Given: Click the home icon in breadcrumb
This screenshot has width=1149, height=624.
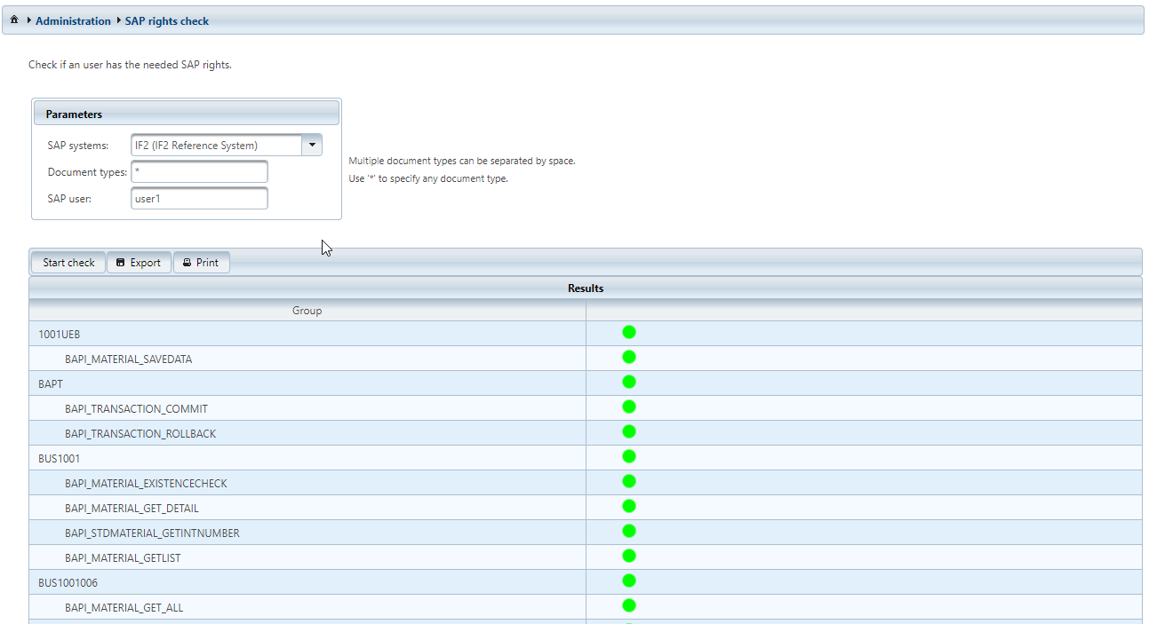Looking at the screenshot, I should [14, 20].
